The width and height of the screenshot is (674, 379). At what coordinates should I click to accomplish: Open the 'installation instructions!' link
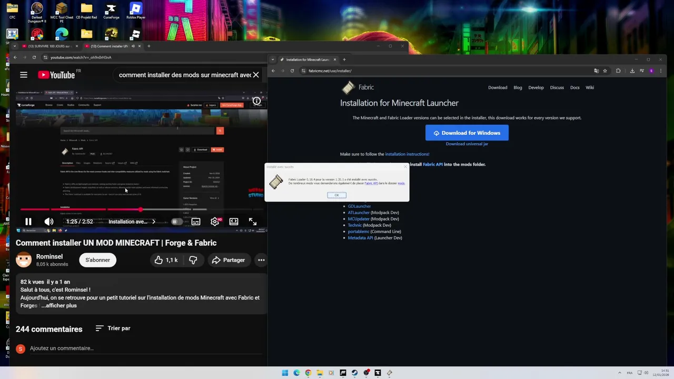[407, 154]
